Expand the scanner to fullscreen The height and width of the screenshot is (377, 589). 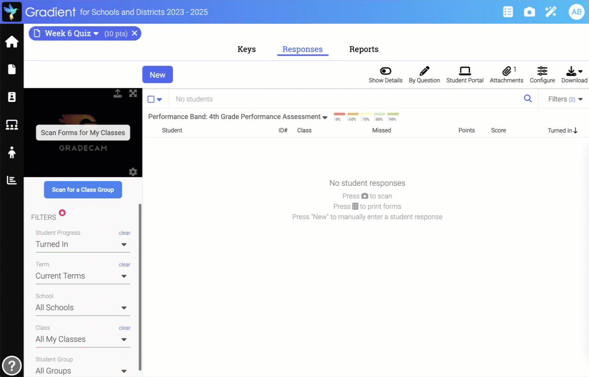pos(133,94)
